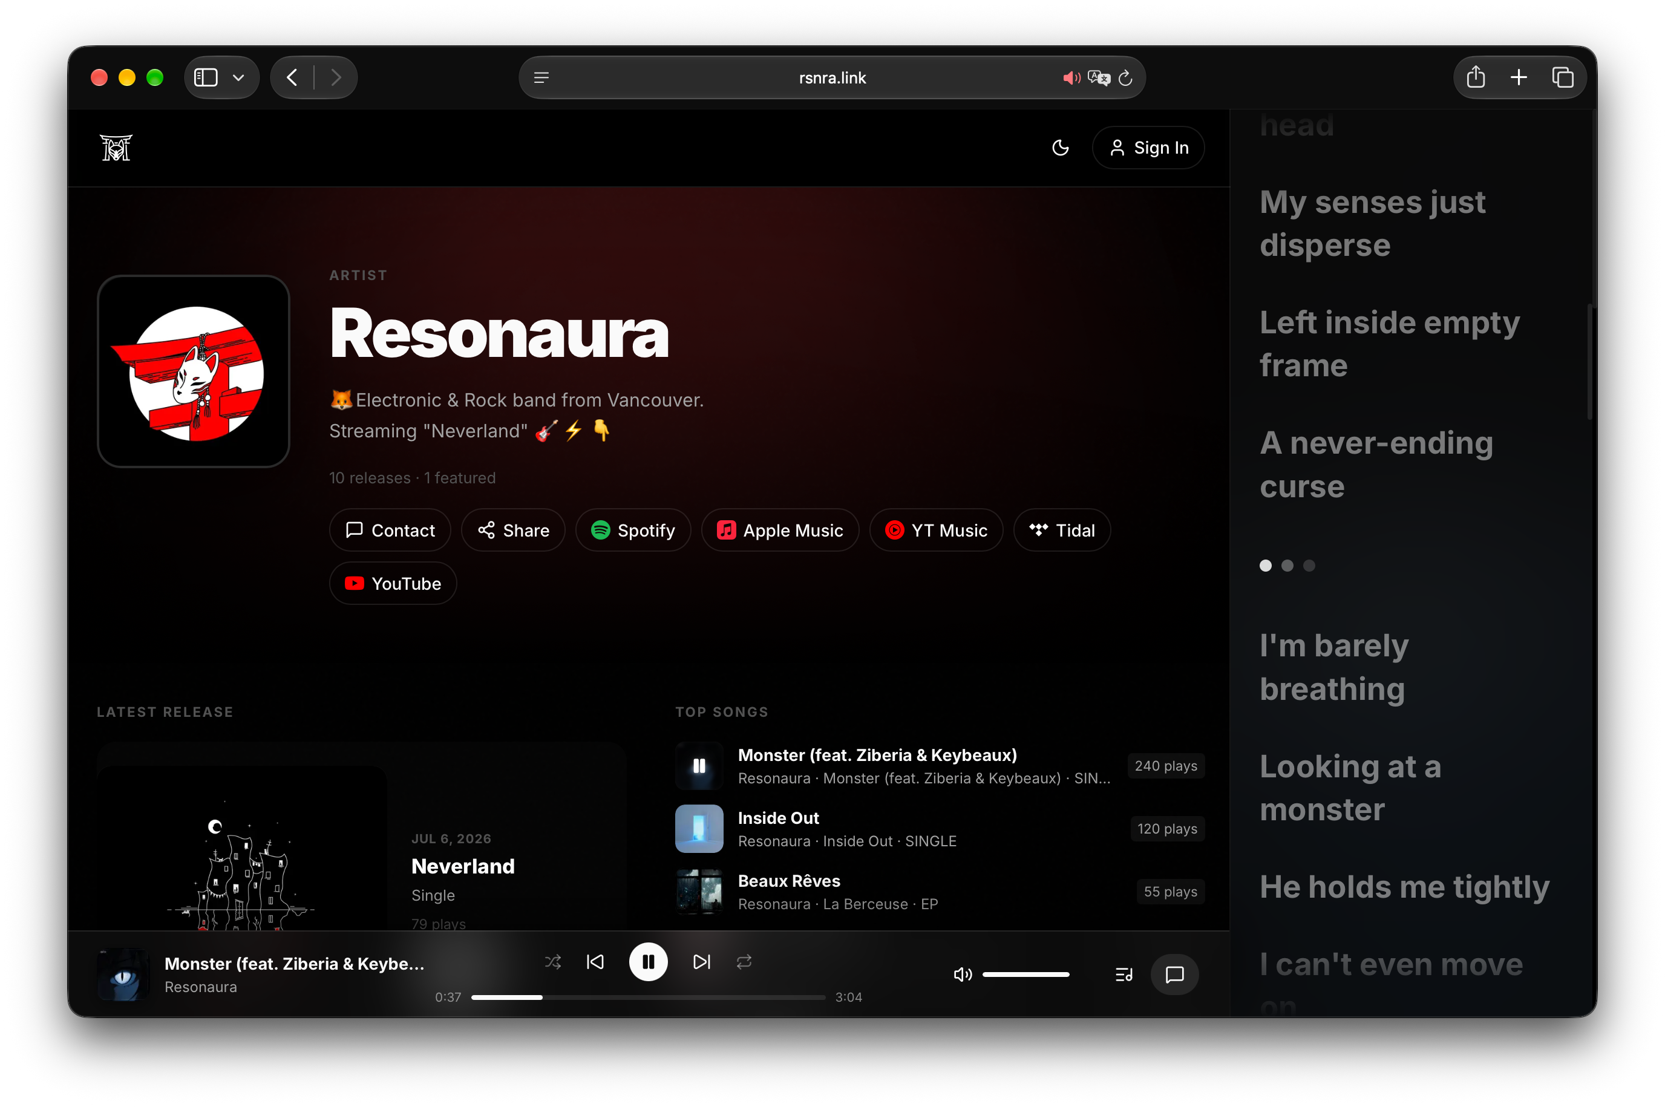The image size is (1665, 1107).
Task: Open the Safari sidebar panel icon
Action: (x=206, y=77)
